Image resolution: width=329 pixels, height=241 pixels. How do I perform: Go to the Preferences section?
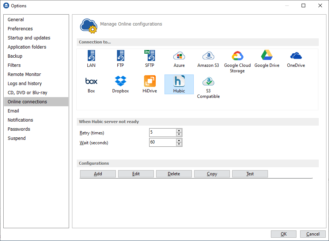[36, 29]
